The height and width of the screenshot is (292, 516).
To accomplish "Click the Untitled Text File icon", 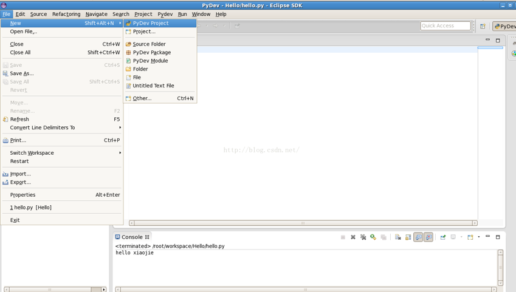I will coord(128,86).
